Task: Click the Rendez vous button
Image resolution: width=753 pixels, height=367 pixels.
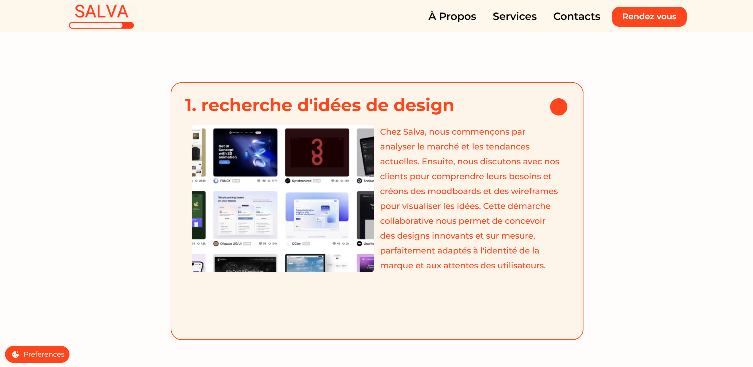Action: 649,17
